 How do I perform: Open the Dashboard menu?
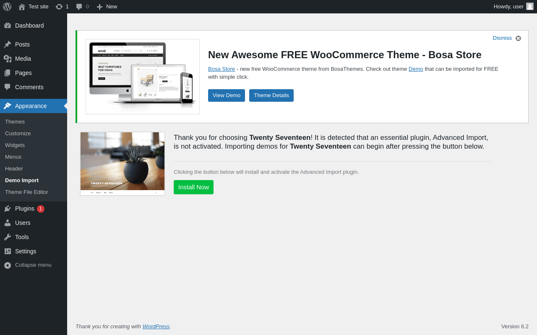(34, 26)
